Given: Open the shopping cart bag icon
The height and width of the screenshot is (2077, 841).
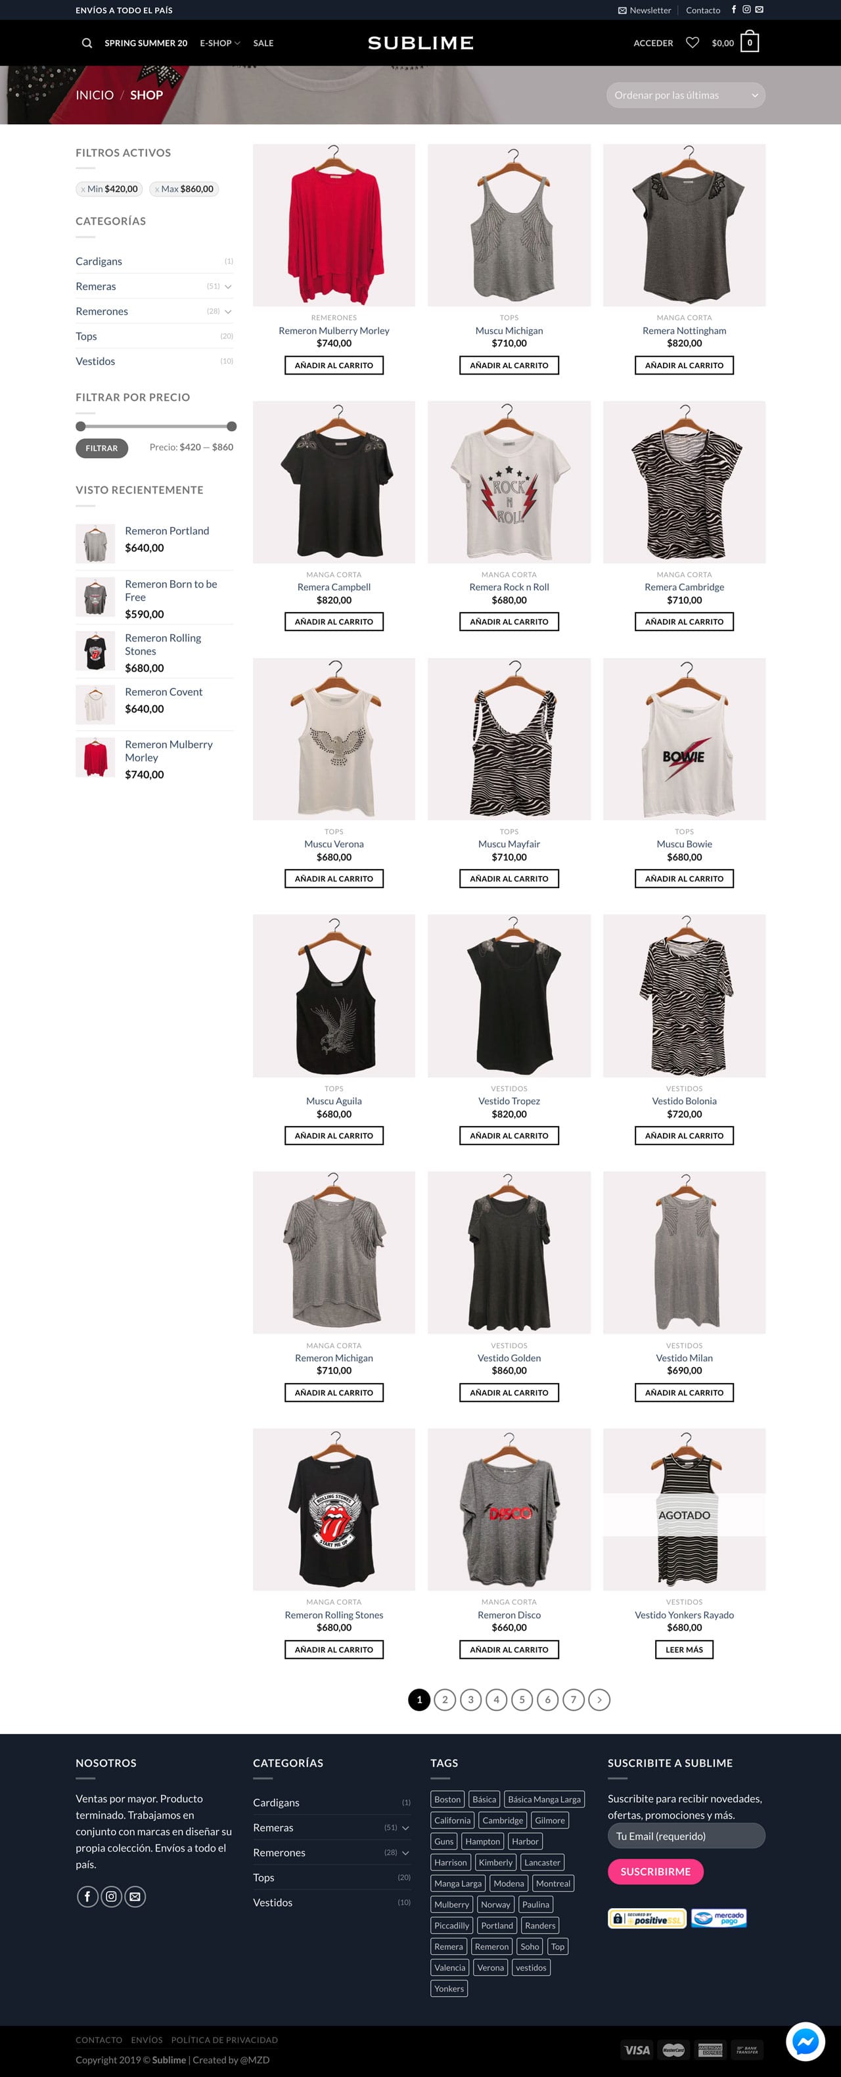Looking at the screenshot, I should [749, 42].
